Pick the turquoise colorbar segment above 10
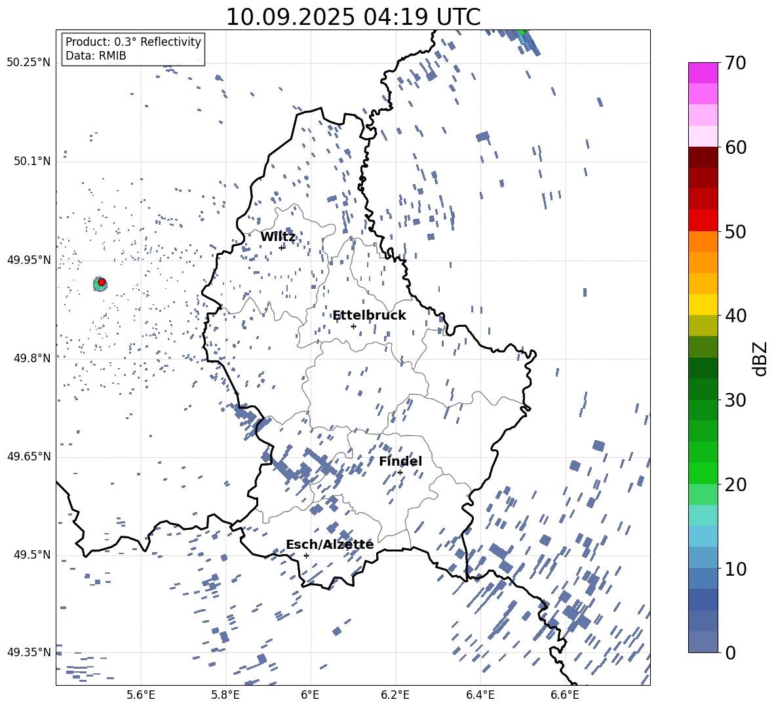The height and width of the screenshot is (708, 776). pos(703,515)
